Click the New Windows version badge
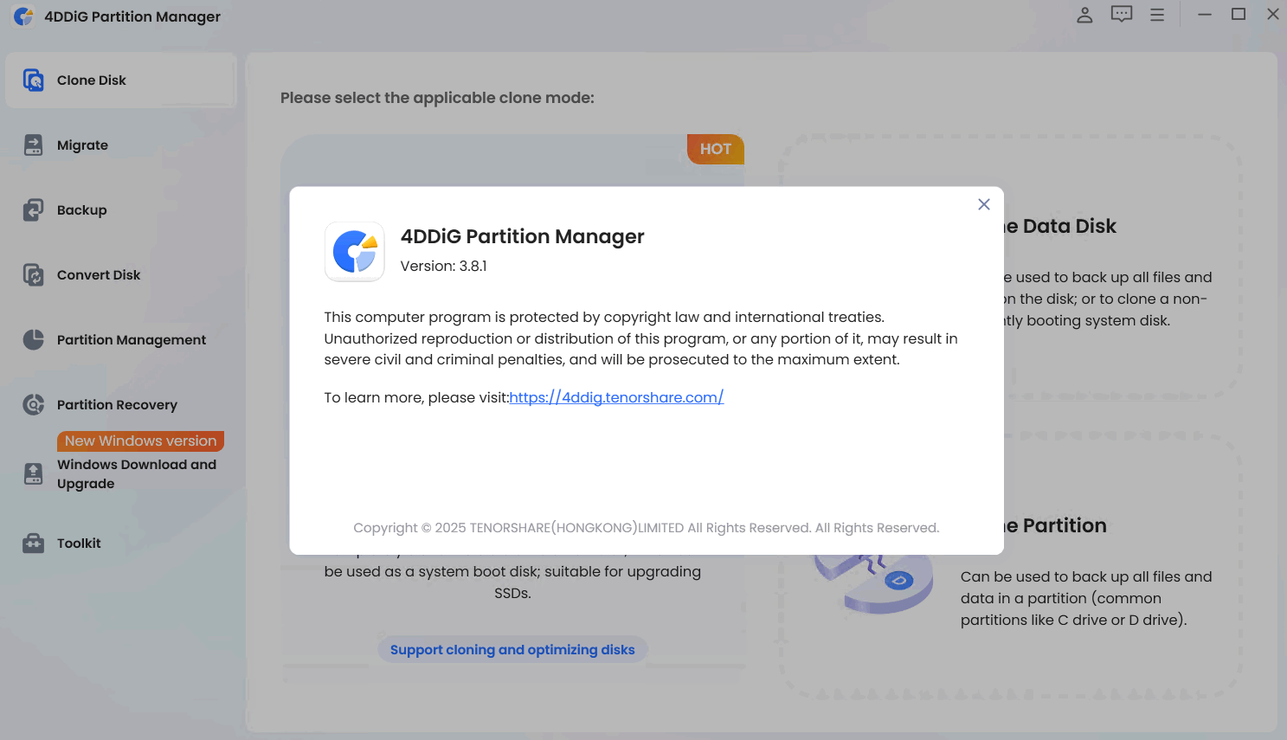 tap(141, 441)
